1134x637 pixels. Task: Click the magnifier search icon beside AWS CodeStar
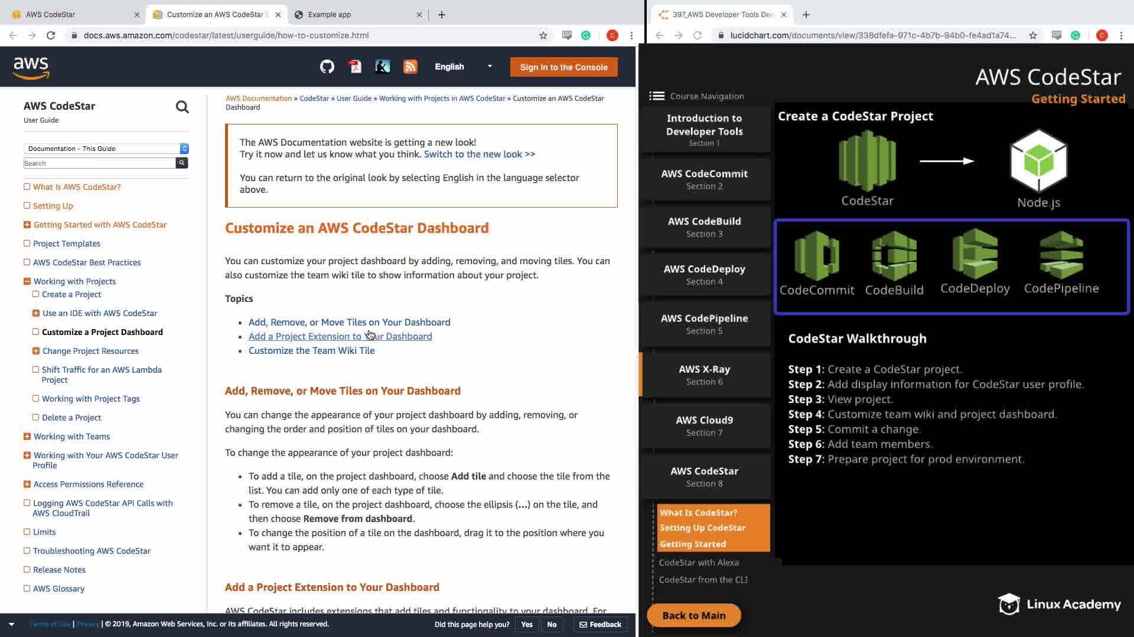click(x=182, y=107)
